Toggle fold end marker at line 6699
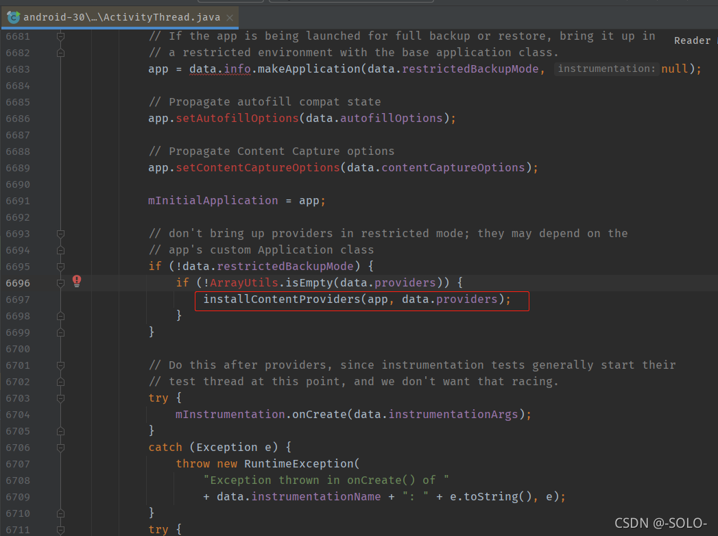This screenshot has width=718, height=536. pos(60,332)
